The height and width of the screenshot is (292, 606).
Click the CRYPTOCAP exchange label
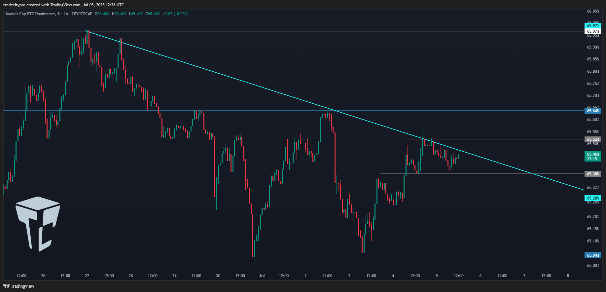[82, 14]
